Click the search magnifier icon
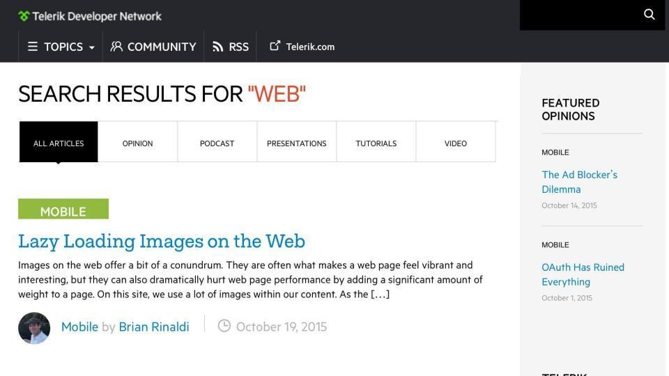The width and height of the screenshot is (669, 376). (x=649, y=15)
